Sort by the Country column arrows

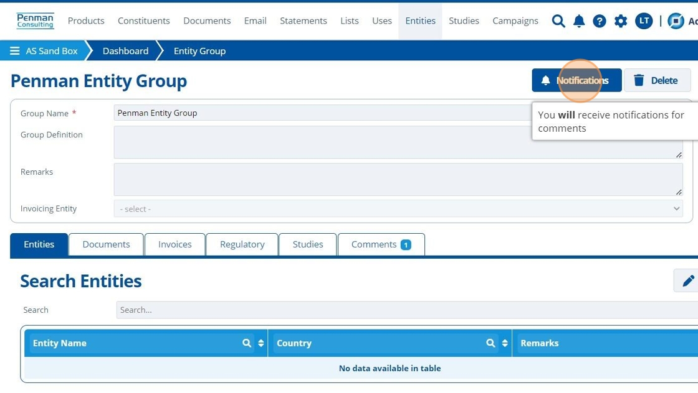click(x=505, y=343)
